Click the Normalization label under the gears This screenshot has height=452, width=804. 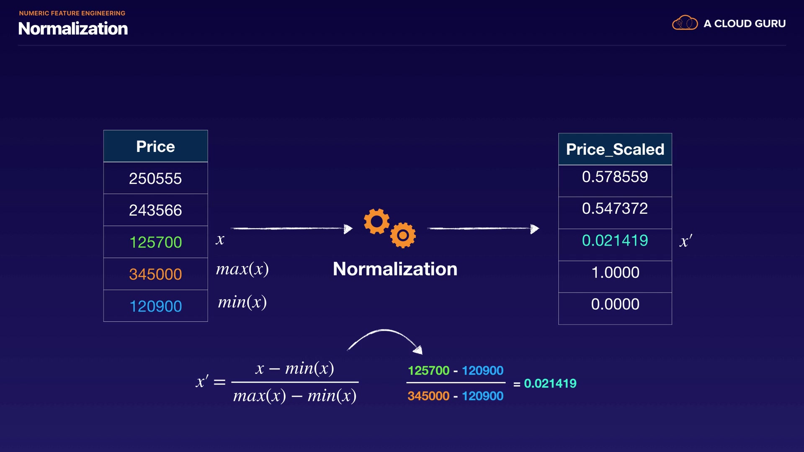395,269
